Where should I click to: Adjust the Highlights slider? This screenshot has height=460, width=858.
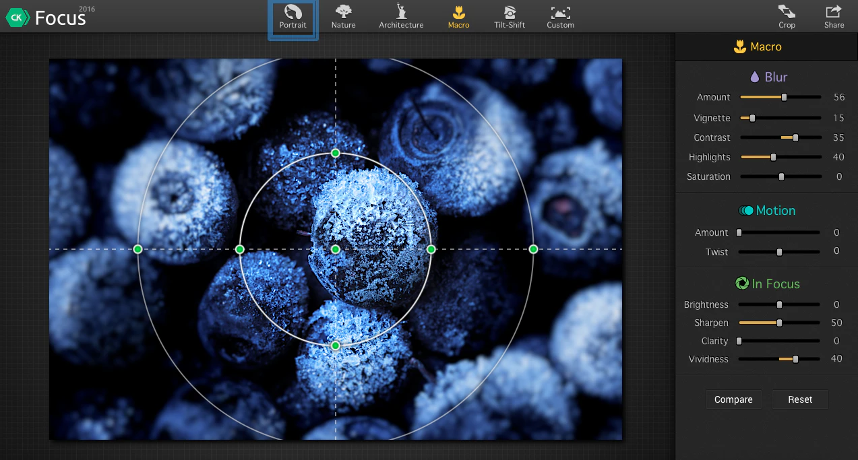click(x=780, y=157)
